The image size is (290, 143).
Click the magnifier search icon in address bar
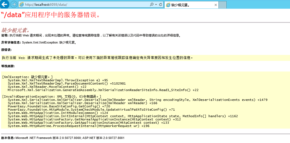(x=152, y=5)
